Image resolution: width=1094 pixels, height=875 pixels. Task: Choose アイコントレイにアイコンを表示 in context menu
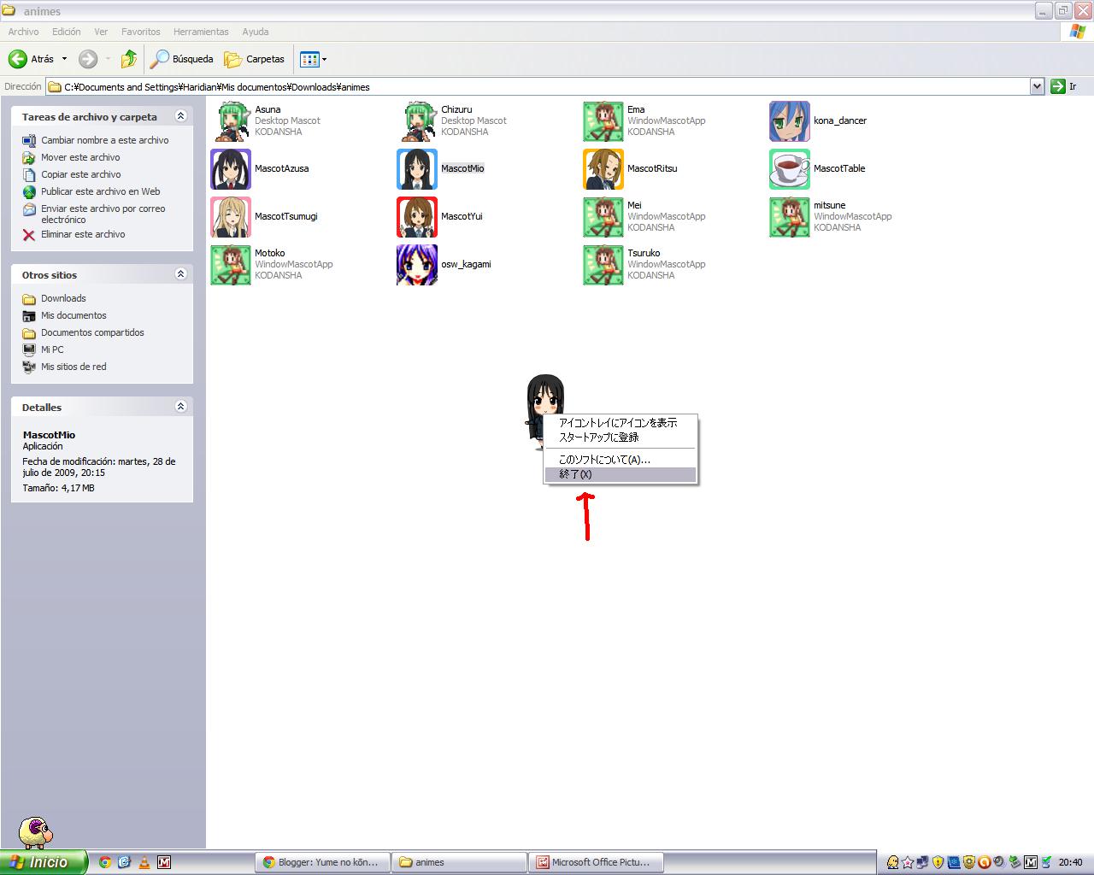click(621, 423)
